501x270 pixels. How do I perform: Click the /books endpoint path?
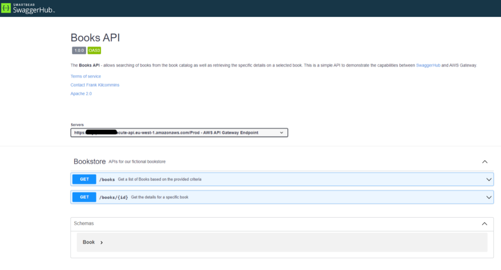107,180
